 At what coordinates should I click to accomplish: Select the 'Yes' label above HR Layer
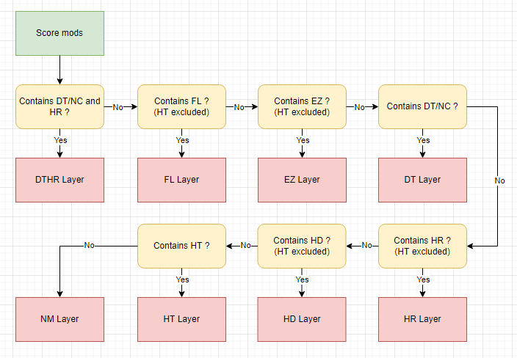423,280
